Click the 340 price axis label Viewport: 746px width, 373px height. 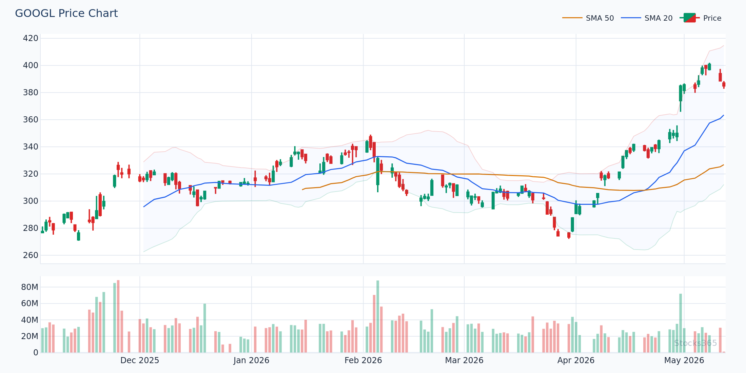pos(31,147)
